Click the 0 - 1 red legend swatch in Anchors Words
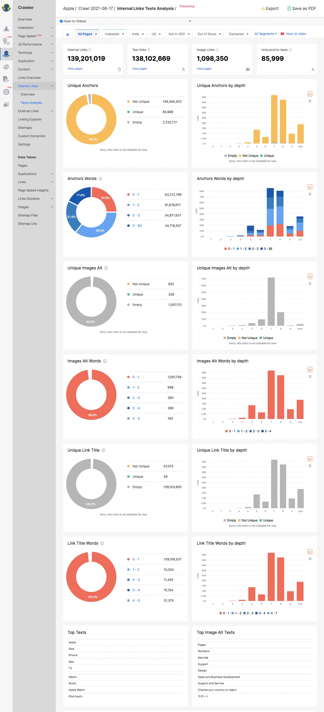324x712 pixels. coord(129,195)
